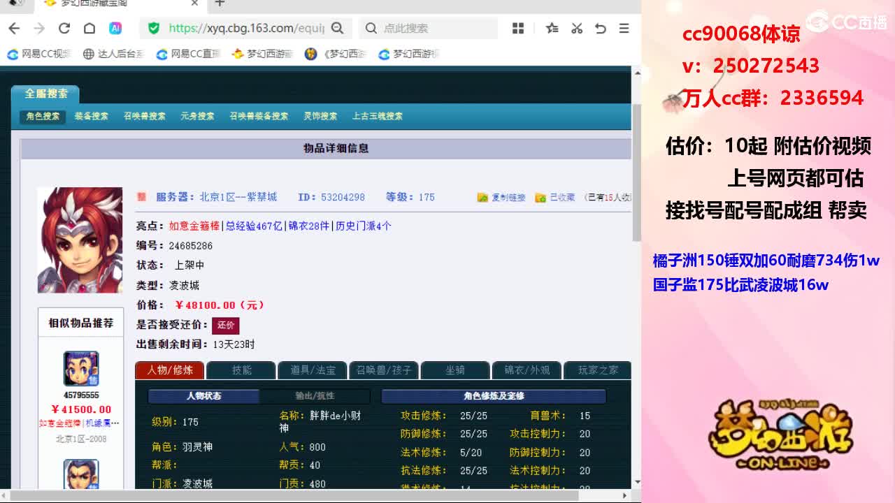The height and width of the screenshot is (503, 895).
Task: Click the horizontal page scrollbar thumb
Action: coord(294,496)
